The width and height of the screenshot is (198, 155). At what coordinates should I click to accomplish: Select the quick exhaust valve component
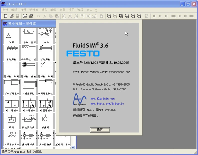click(28, 121)
